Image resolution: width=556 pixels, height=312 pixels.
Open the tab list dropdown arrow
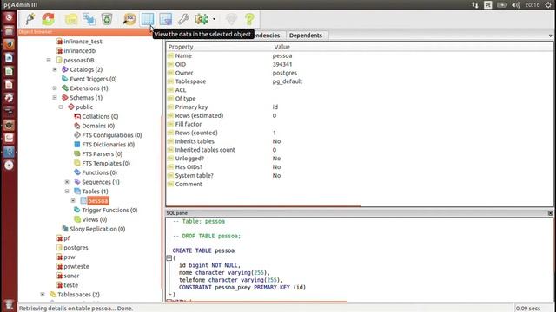click(x=550, y=36)
